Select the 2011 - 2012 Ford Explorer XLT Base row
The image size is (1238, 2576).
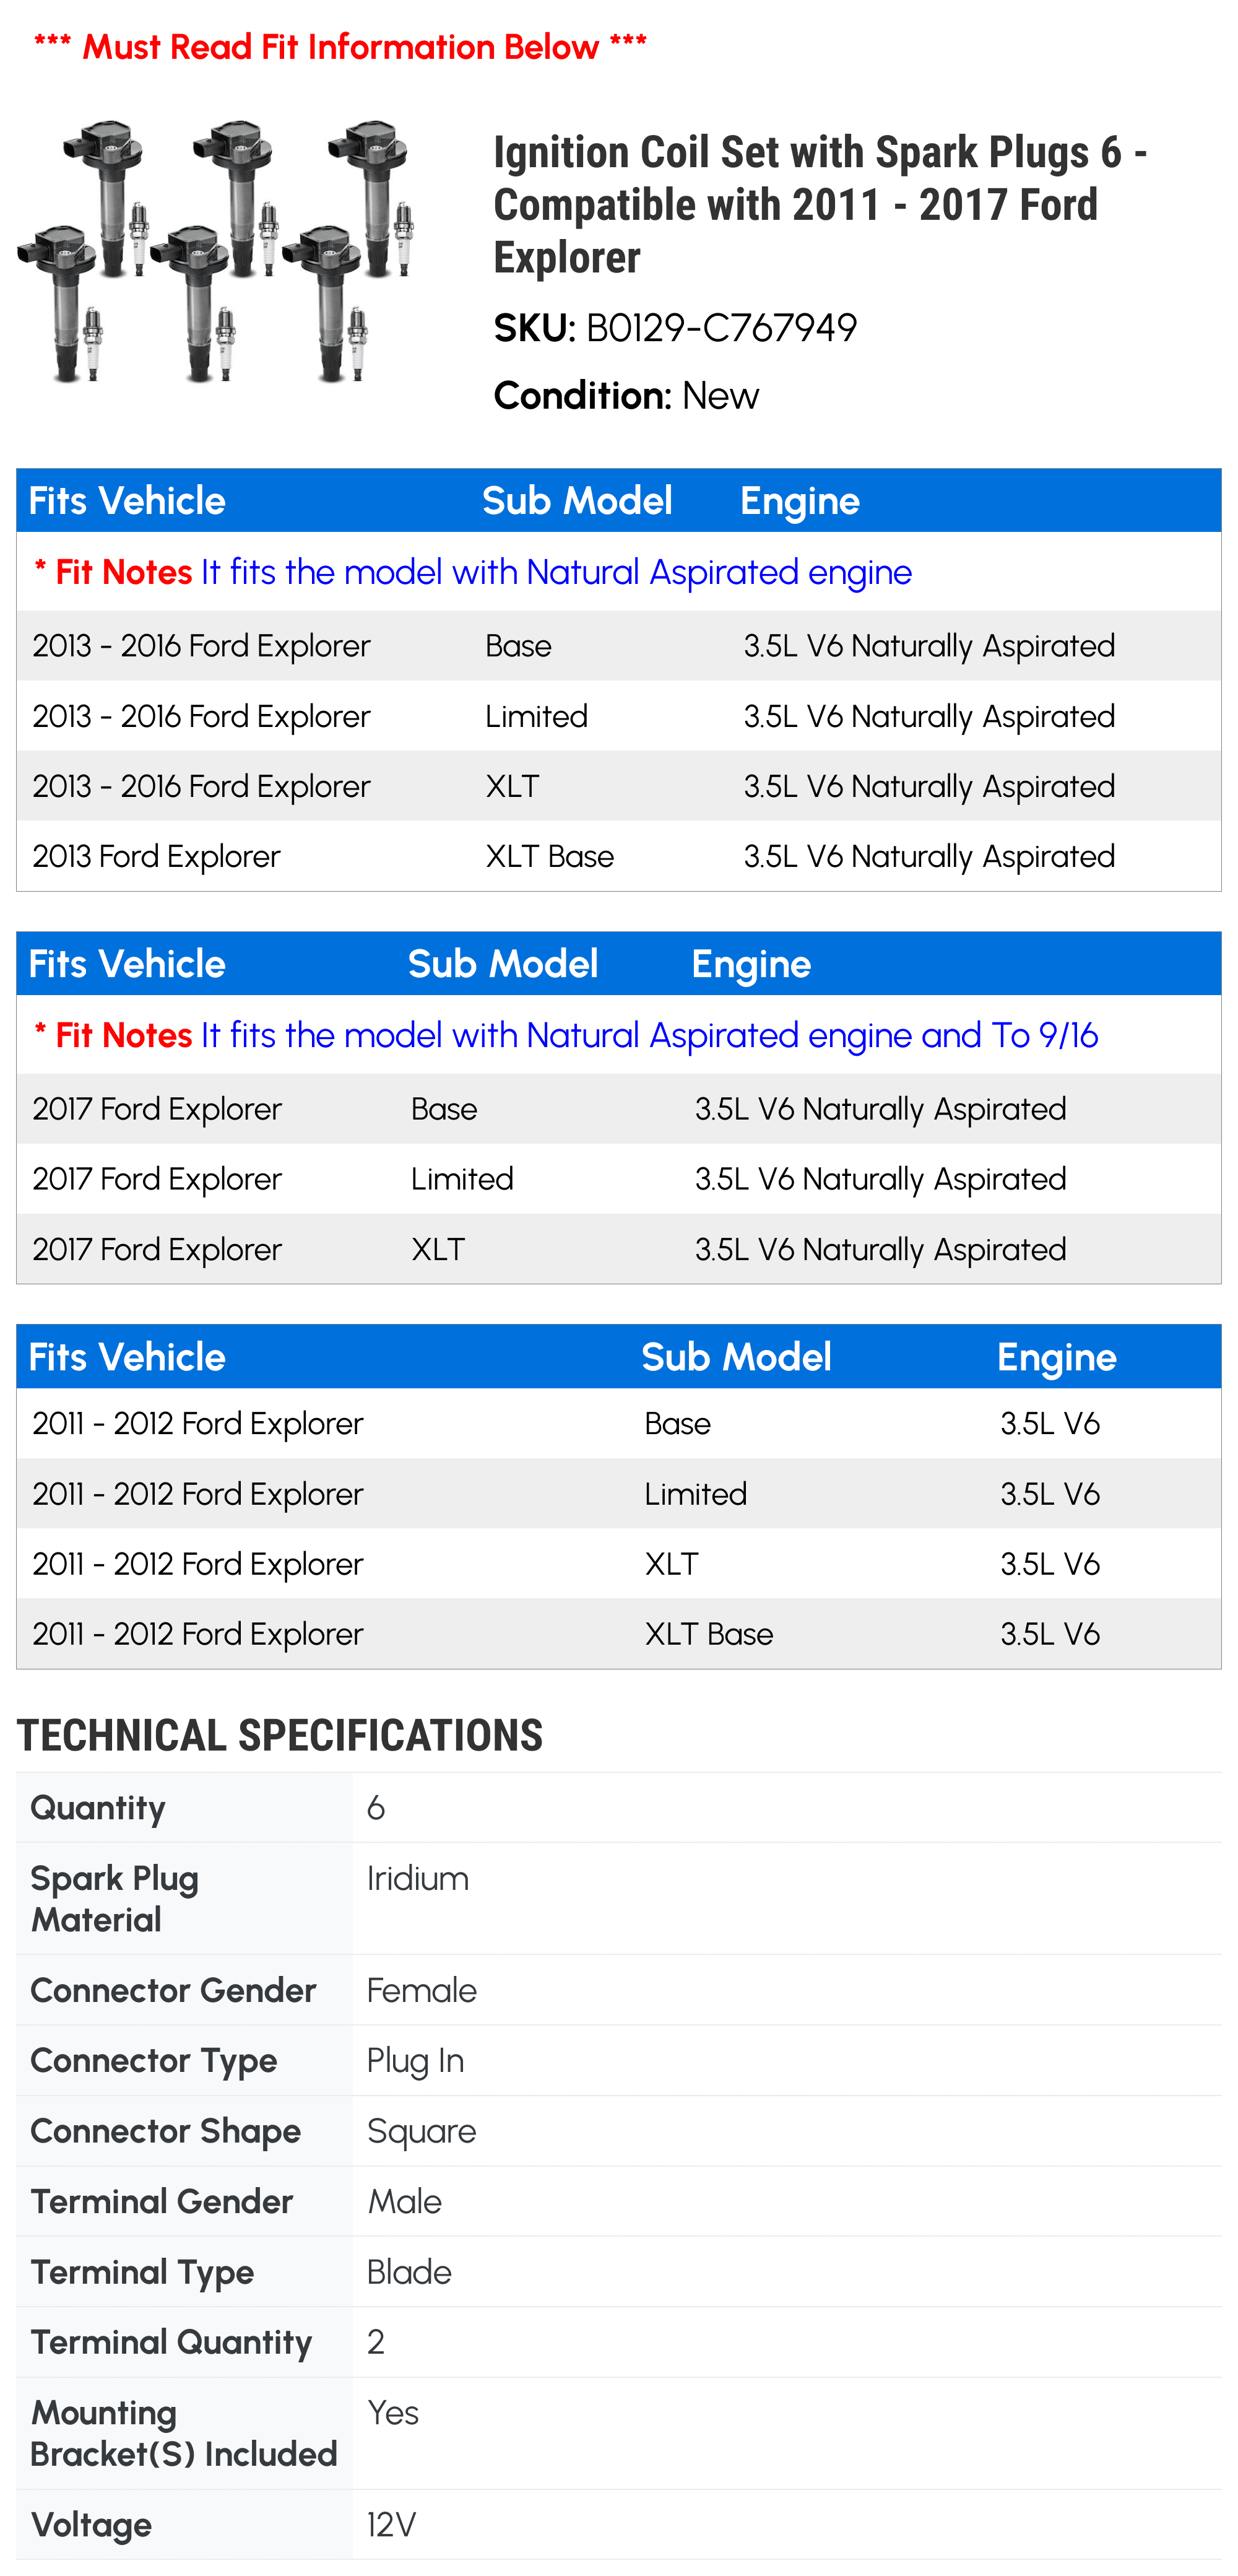[x=618, y=1633]
